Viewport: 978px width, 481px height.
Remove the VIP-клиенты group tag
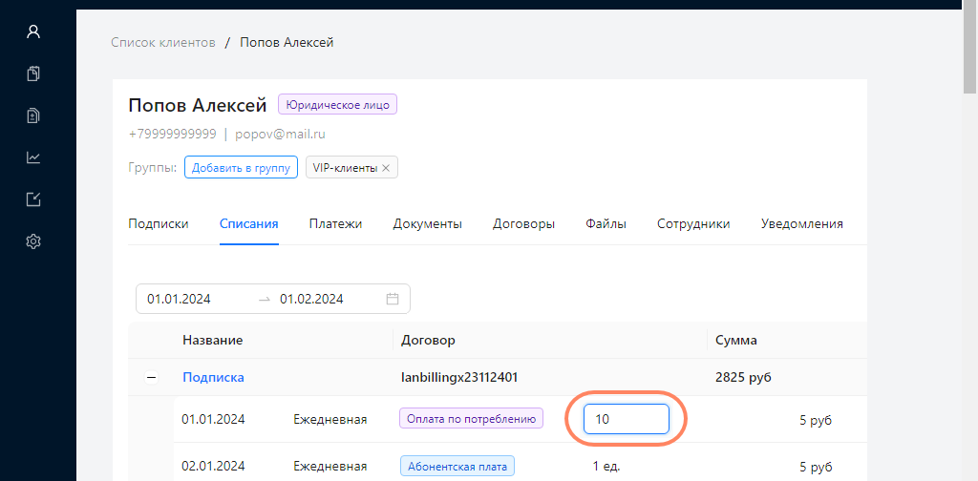[x=386, y=168]
